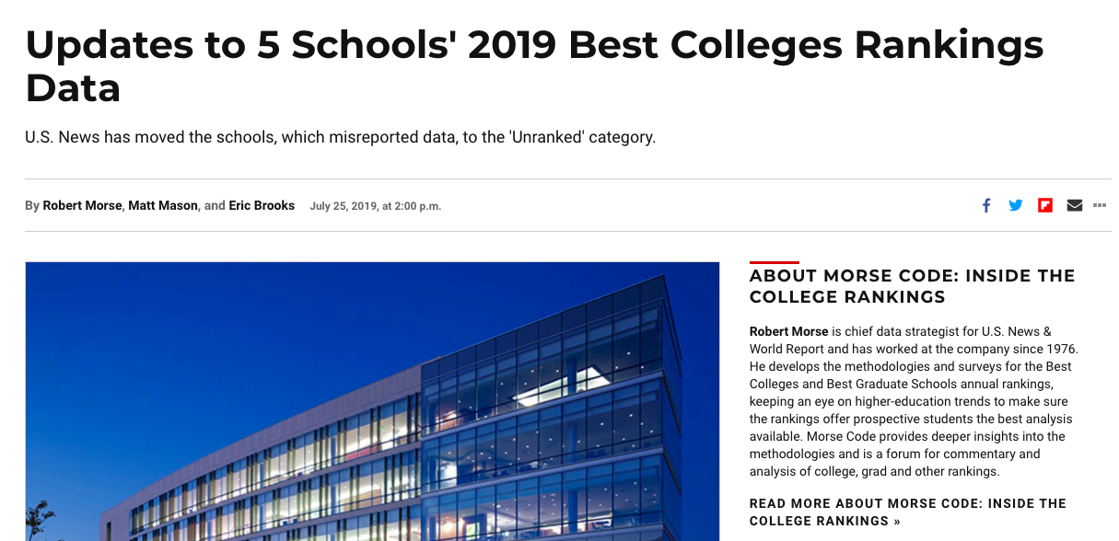Image resolution: width=1119 pixels, height=541 pixels.
Task: Share the article on Twitter
Action: 1016,205
